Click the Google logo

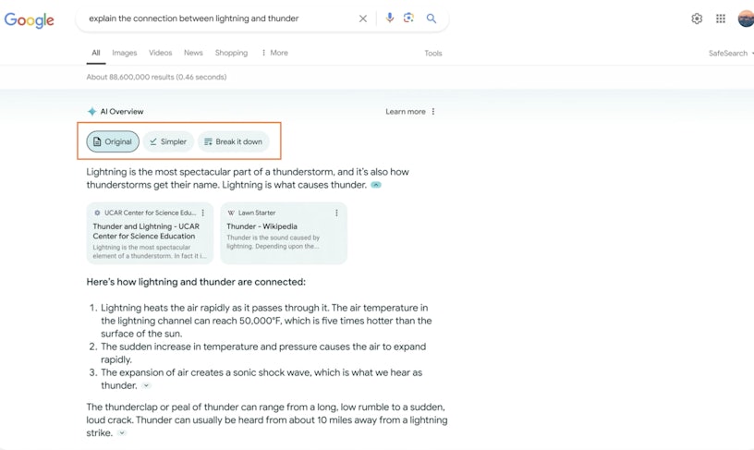coord(29,19)
